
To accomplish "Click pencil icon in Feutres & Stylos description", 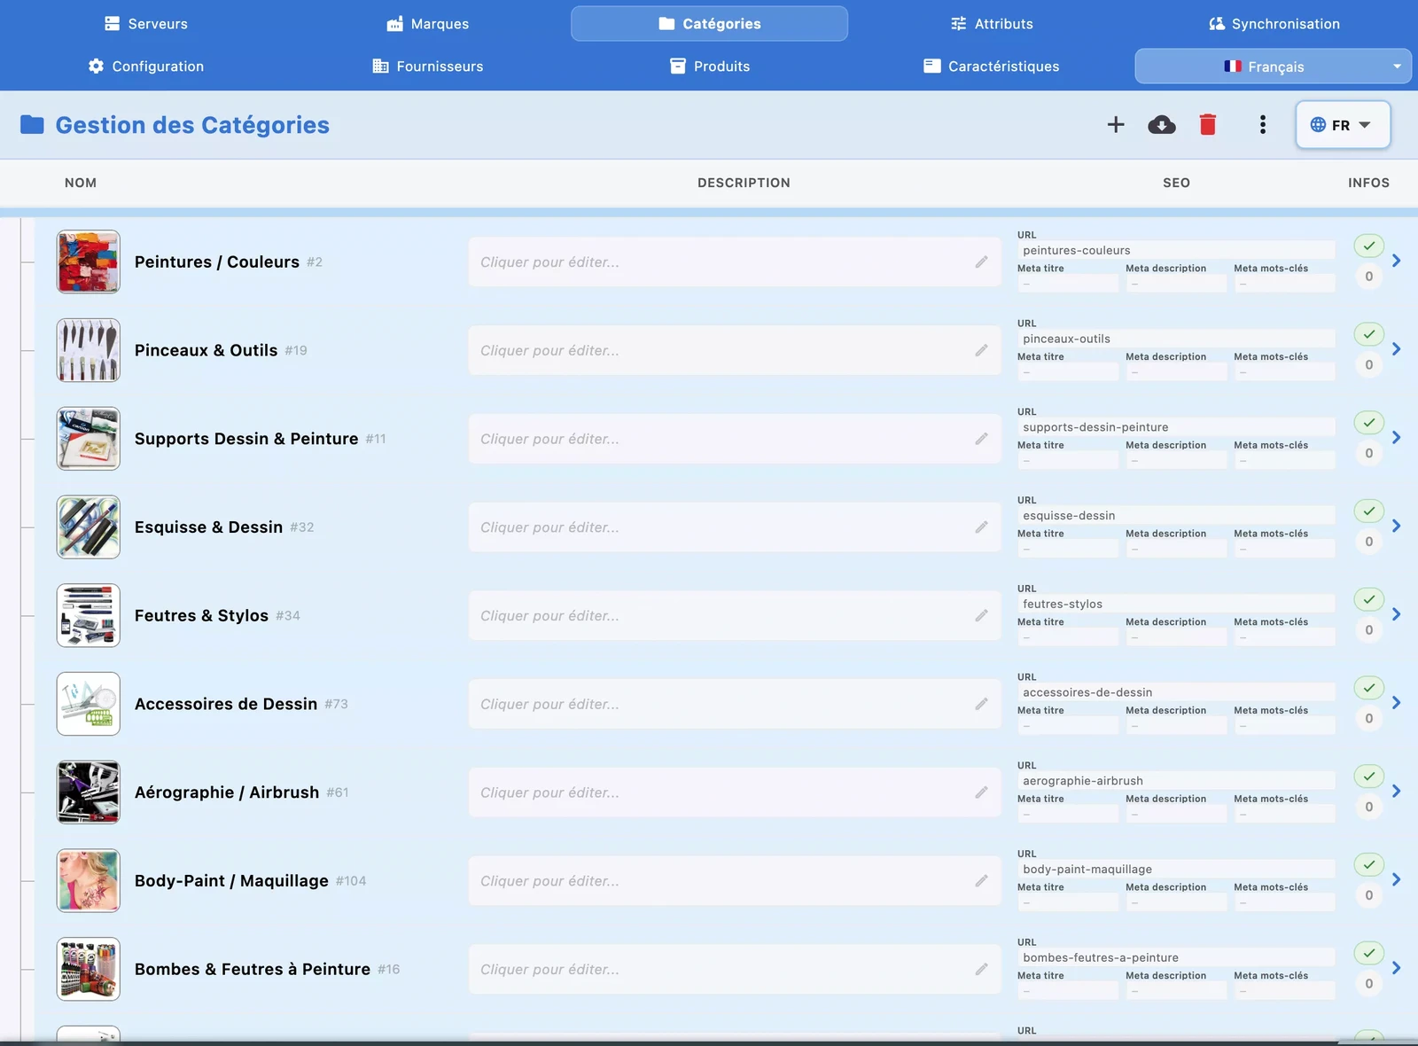I will pyautogui.click(x=981, y=616).
